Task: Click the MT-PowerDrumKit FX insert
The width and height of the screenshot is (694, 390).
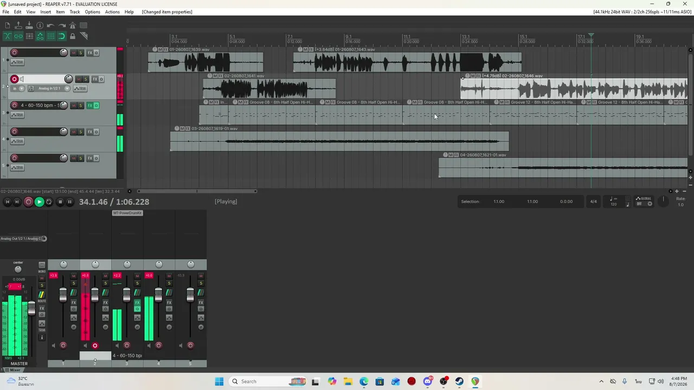Action: (x=127, y=213)
